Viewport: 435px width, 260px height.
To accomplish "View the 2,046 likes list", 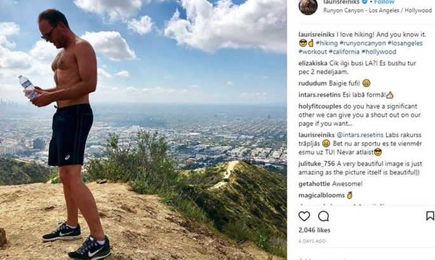I will coord(314,230).
